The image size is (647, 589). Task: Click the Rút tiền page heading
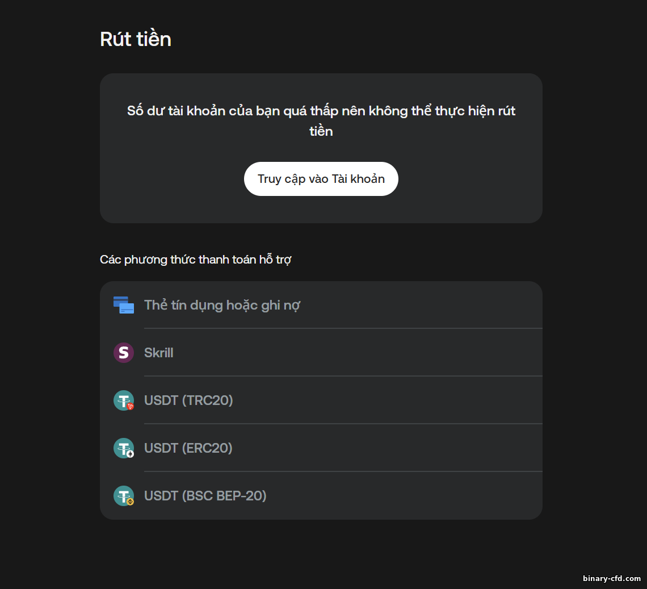point(136,39)
